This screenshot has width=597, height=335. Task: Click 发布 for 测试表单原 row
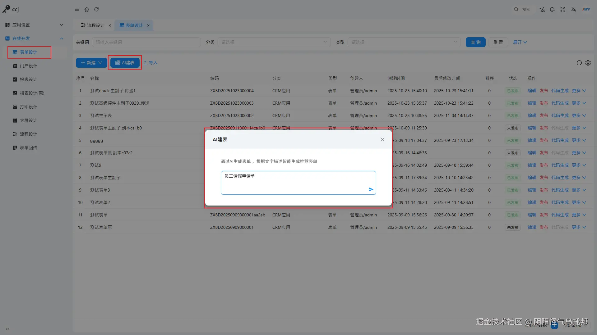544,227
